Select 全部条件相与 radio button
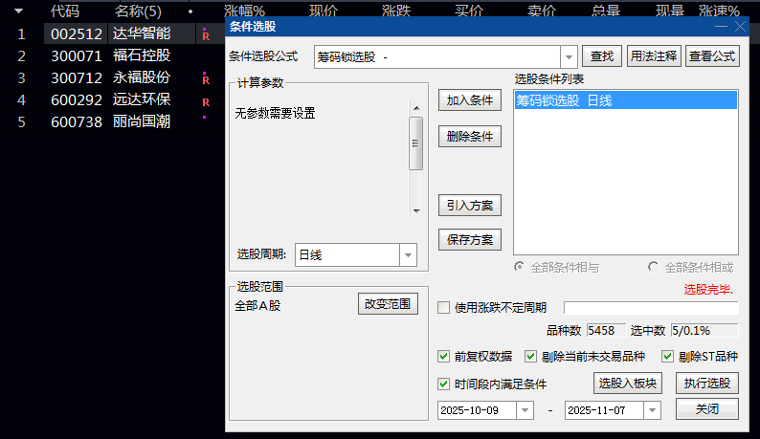This screenshot has width=760, height=439. click(x=520, y=267)
